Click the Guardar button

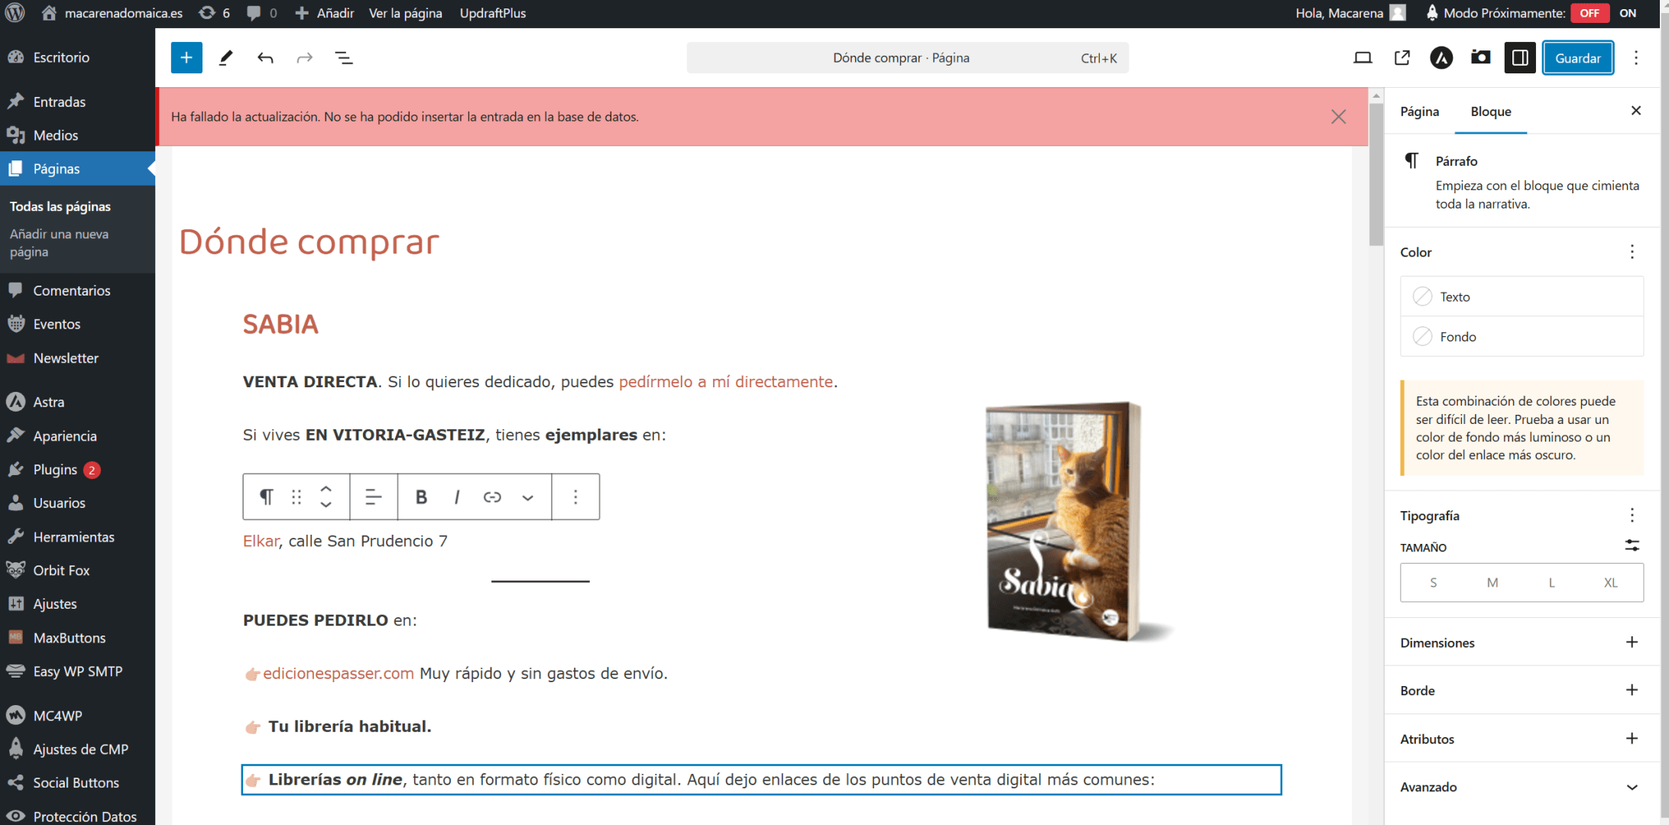pos(1578,58)
